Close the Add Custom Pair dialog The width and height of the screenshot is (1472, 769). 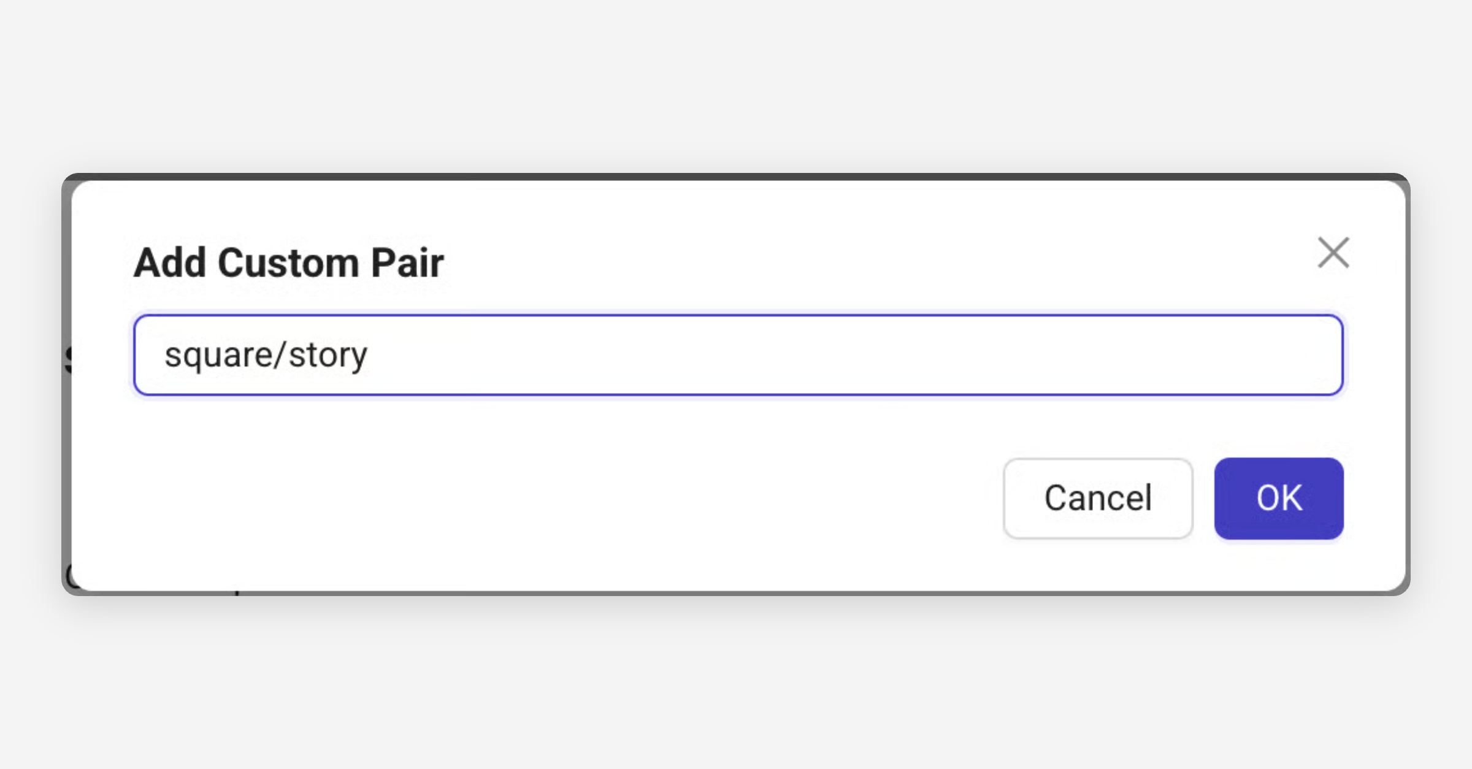tap(1333, 253)
